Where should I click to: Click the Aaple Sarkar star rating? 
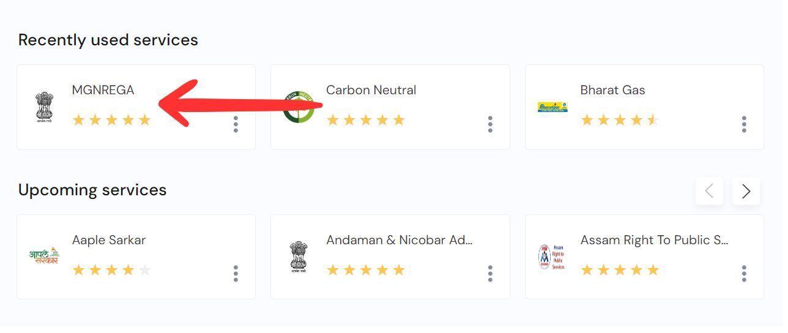(x=111, y=270)
